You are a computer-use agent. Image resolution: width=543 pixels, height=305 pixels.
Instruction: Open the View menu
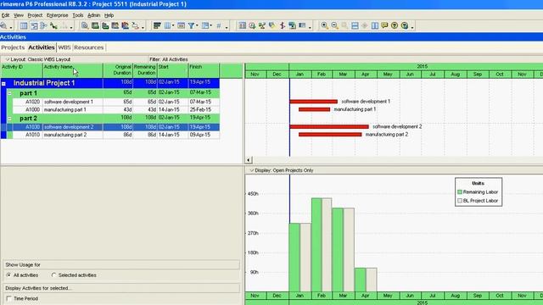[x=19, y=15]
